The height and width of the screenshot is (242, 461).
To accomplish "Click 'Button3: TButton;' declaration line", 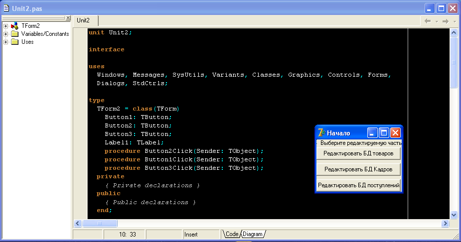I will [x=138, y=134].
